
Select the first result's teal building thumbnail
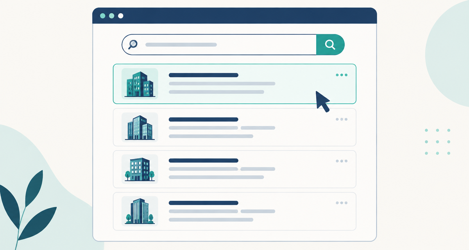coord(140,84)
